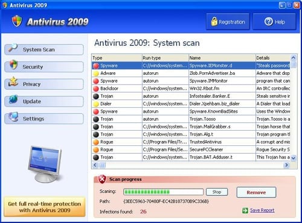Sort by the Type column header

(x=117, y=58)
